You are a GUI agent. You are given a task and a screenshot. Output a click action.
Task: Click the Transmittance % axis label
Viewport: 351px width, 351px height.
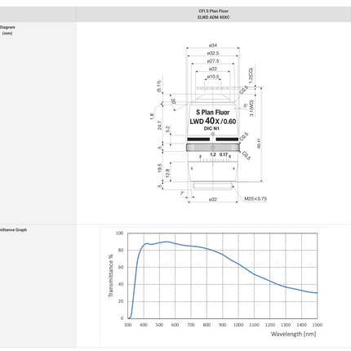(110, 276)
